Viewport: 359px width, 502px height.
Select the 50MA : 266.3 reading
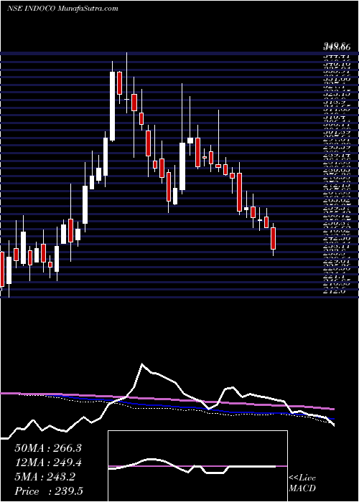click(48, 448)
